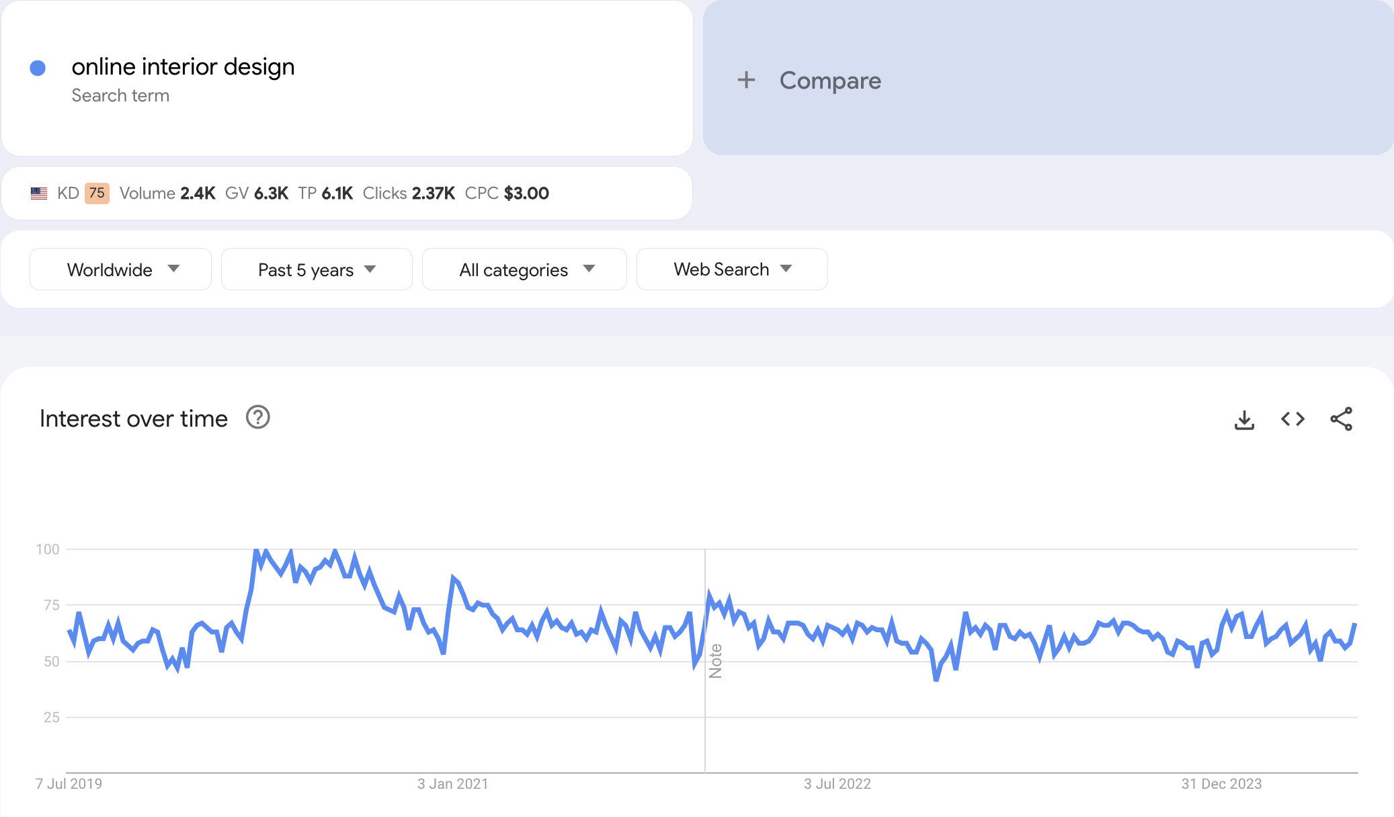Screen dimensions: 1394x817
Task: Click the plus icon beside Compare
Action: (746, 81)
